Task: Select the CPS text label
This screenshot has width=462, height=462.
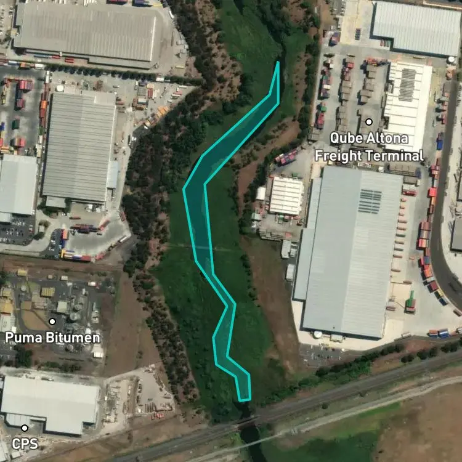Action: [x=25, y=444]
